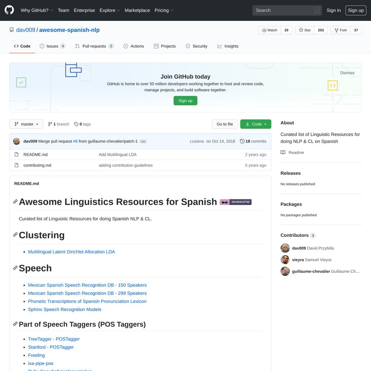
Task: Click the watchers count 20
Action: (x=286, y=30)
